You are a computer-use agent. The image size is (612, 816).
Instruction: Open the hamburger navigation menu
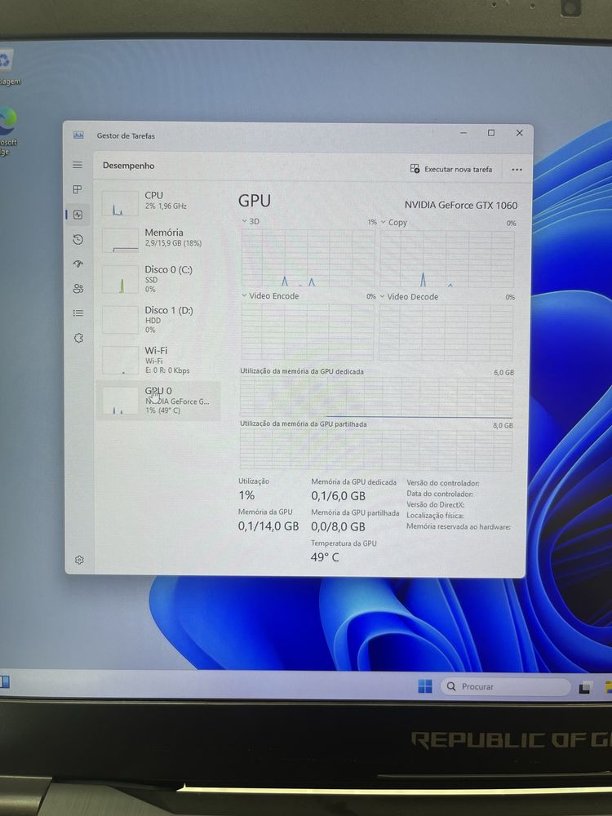[x=78, y=165]
